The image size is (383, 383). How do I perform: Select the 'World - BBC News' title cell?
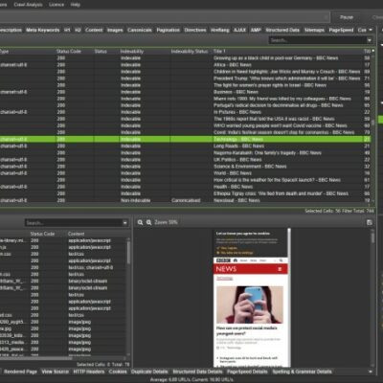[233, 173]
